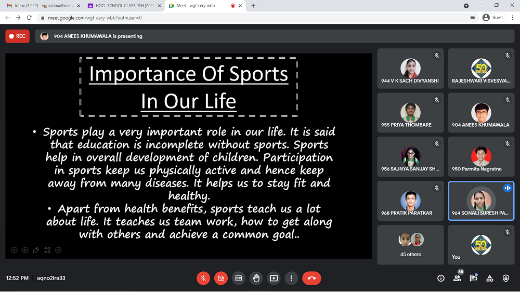Image resolution: width=520 pixels, height=292 pixels.
Task: Click the Present now icon
Action: pyautogui.click(x=274, y=278)
